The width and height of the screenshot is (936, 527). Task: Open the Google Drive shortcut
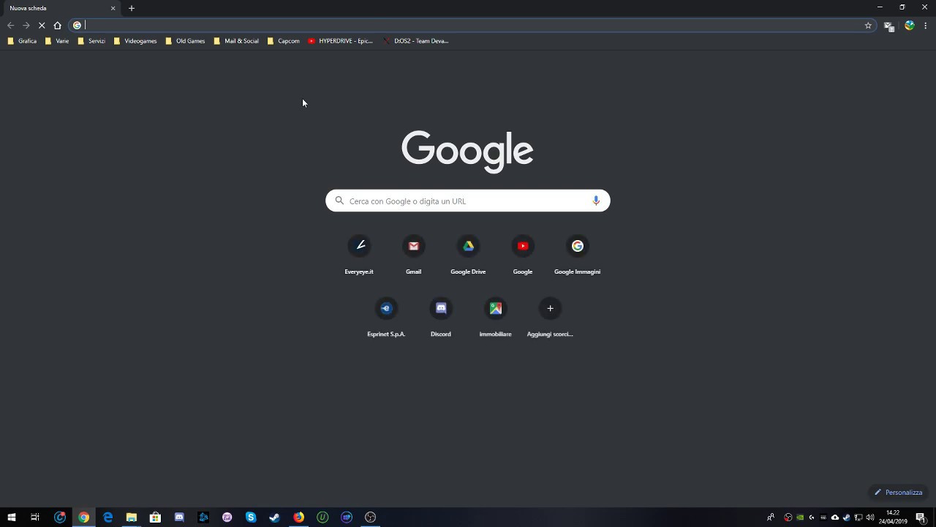(468, 255)
